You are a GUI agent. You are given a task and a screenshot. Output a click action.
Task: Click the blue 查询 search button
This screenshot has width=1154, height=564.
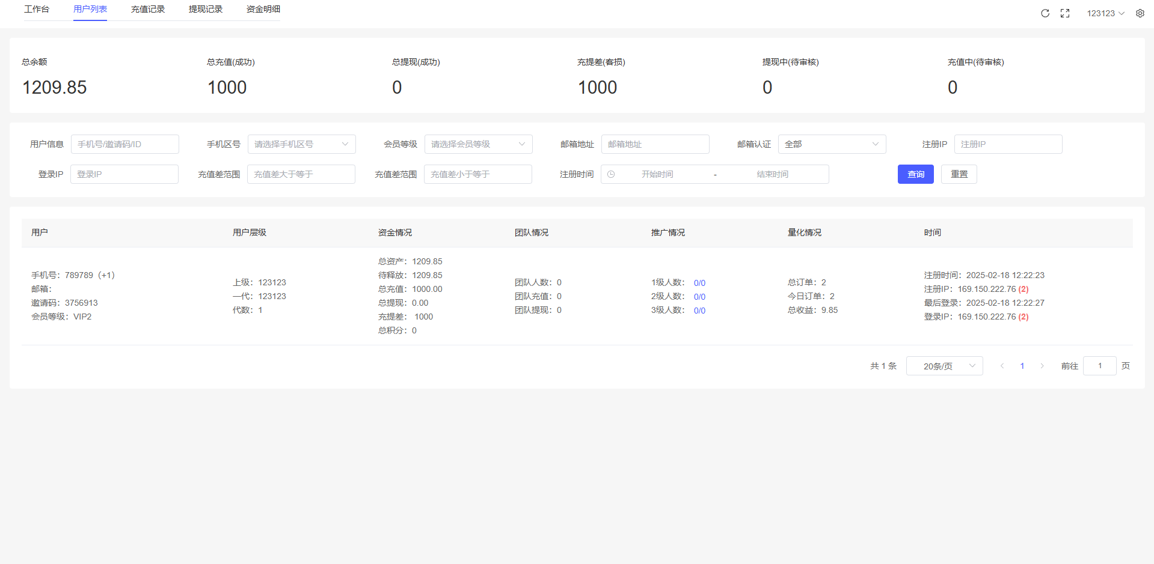[915, 174]
